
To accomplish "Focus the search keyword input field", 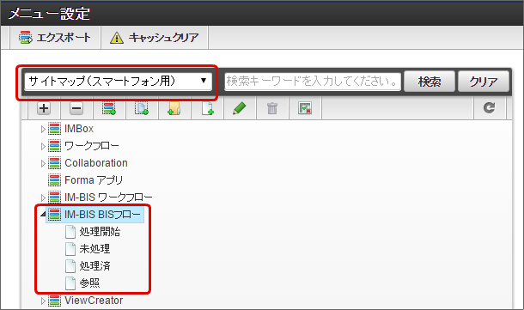I will click(x=313, y=82).
